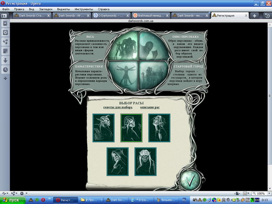The height and width of the screenshot is (204, 272).
Task: Add a panel with sidebar plus icon
Action: [x=5, y=78]
